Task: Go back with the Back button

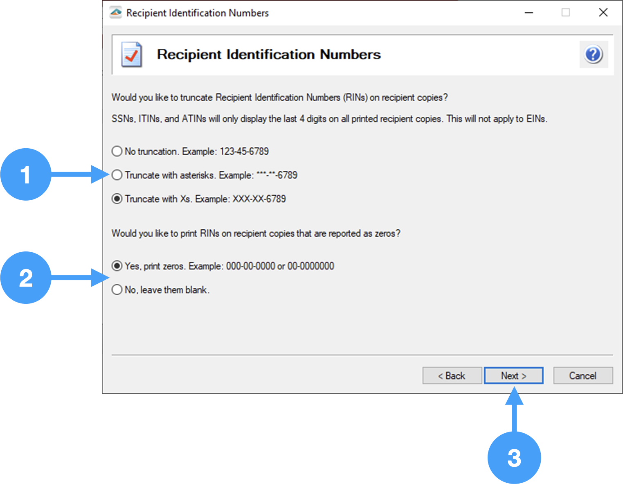Action: (452, 375)
